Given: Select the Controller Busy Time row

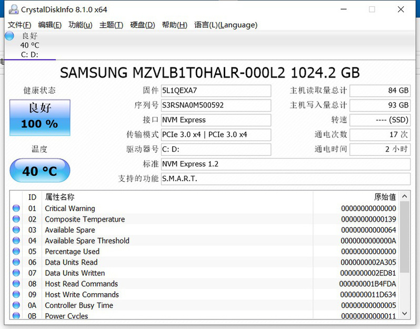Looking at the screenshot, I should click(x=205, y=305).
